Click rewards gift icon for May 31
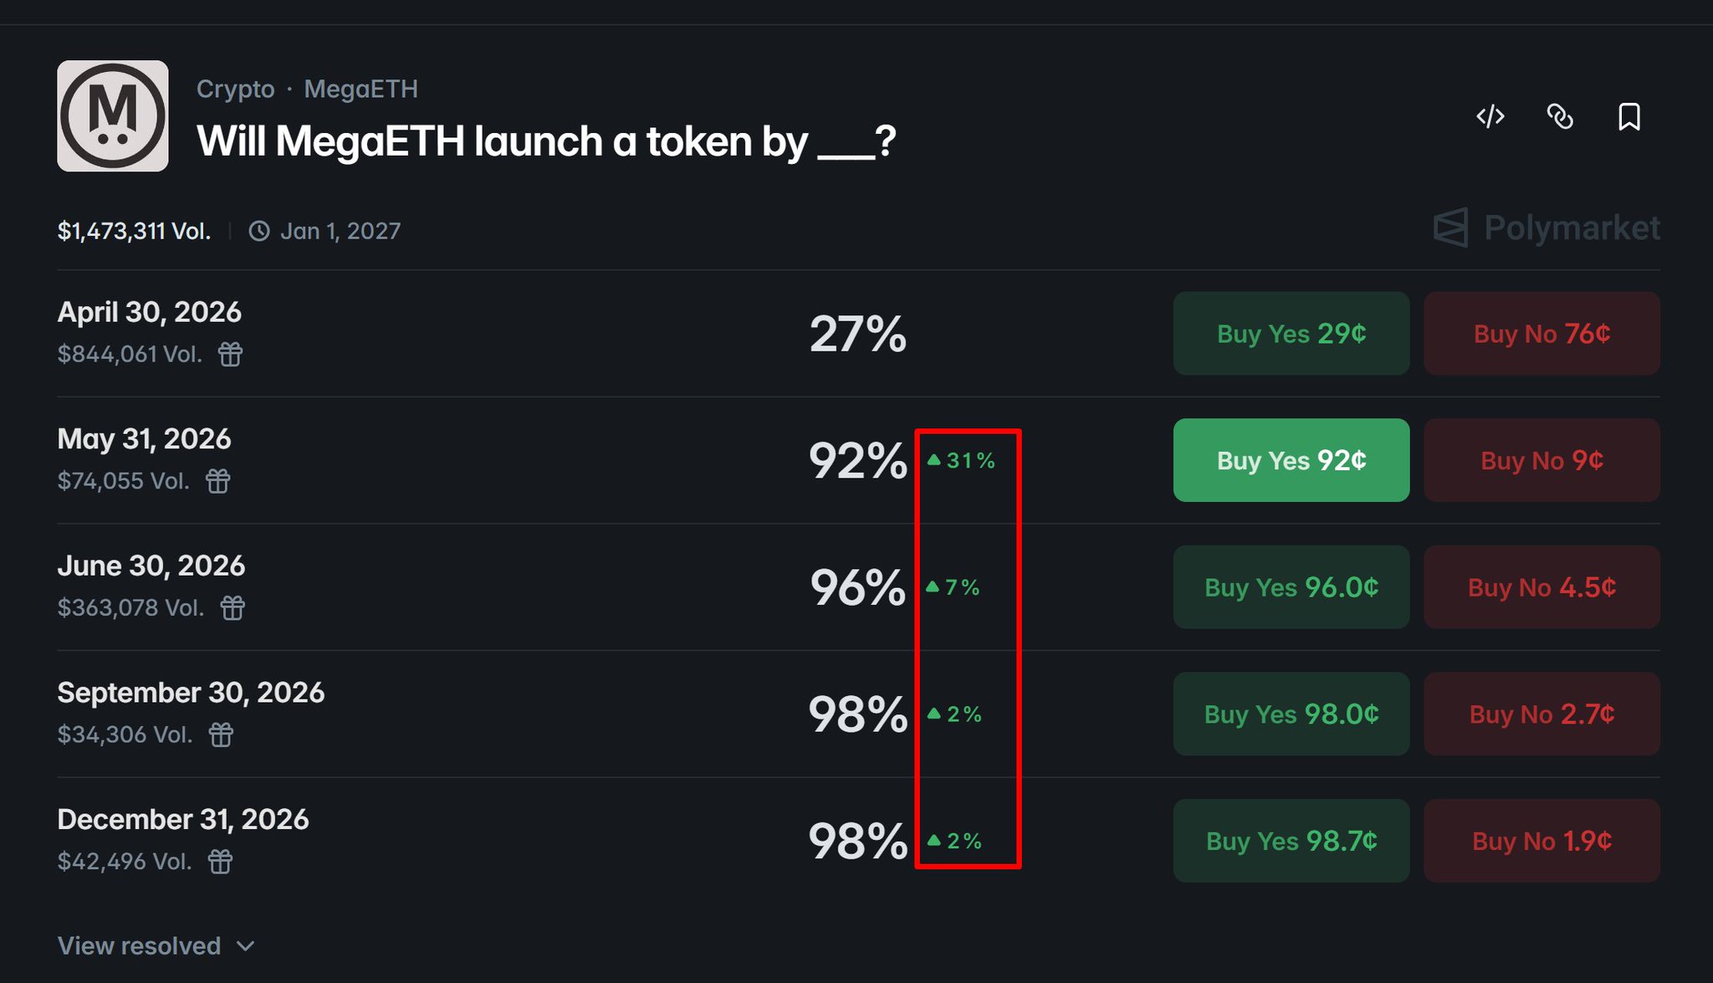Screen dimensions: 1713x983 click(218, 481)
